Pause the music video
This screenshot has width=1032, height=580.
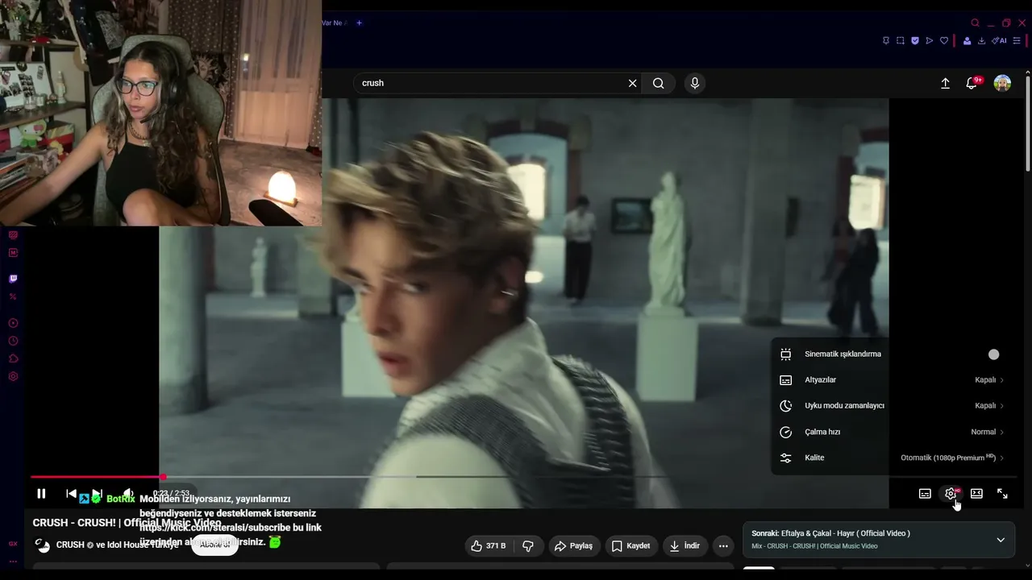pyautogui.click(x=41, y=494)
